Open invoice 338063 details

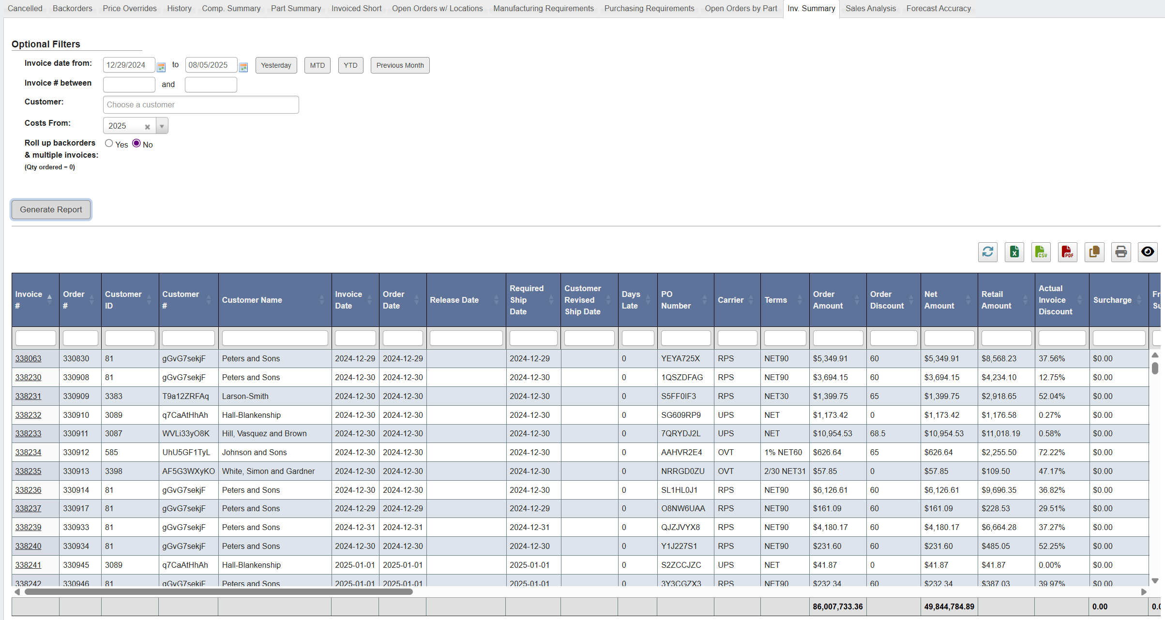tap(28, 358)
